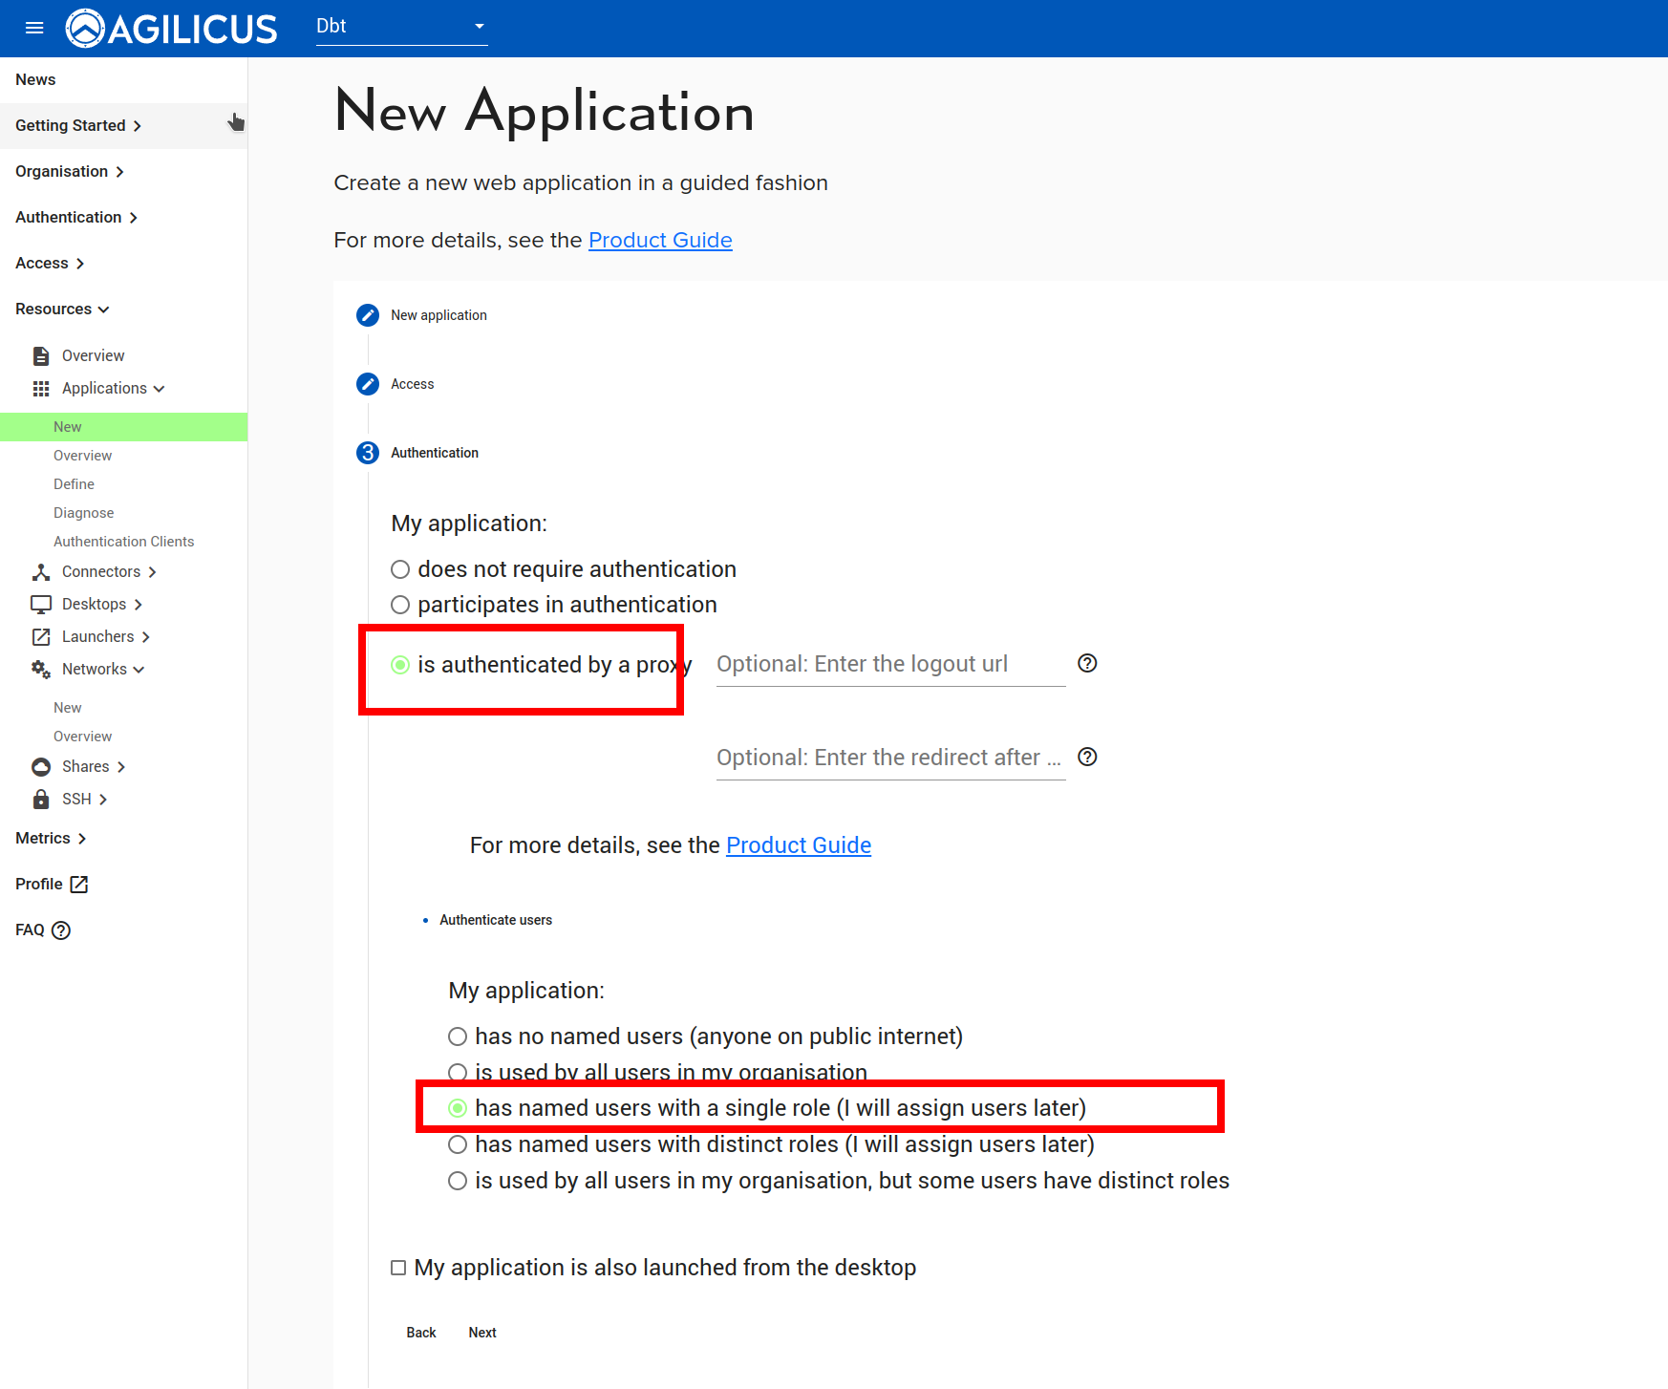Select 'does not require authentication' option

[x=400, y=570]
